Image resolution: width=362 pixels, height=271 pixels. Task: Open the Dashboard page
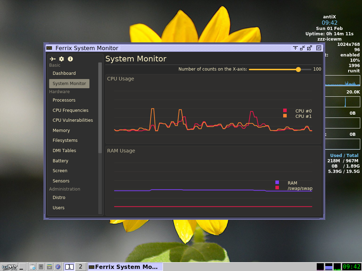click(x=64, y=73)
